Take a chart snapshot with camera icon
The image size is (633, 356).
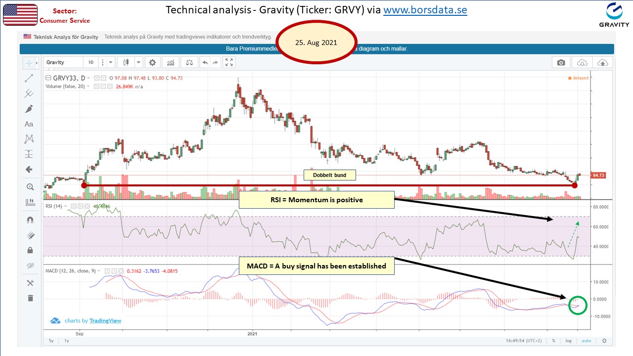(561, 63)
